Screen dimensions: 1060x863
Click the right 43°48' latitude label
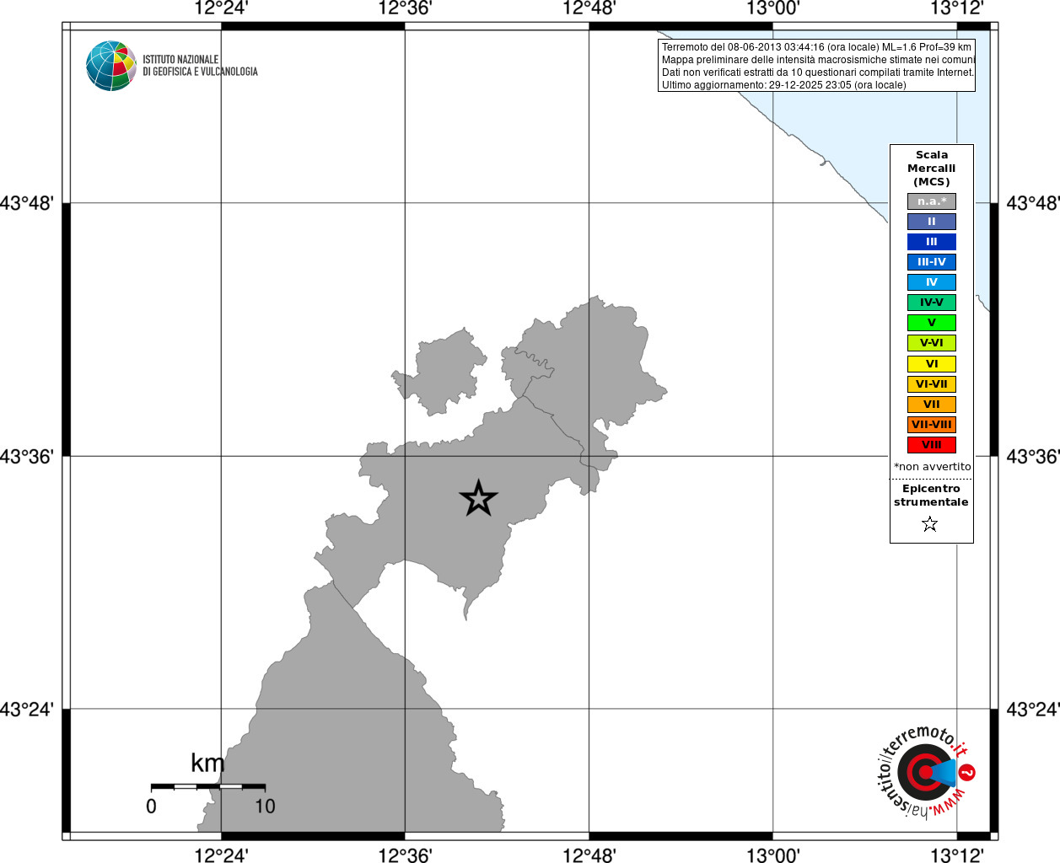[1033, 203]
